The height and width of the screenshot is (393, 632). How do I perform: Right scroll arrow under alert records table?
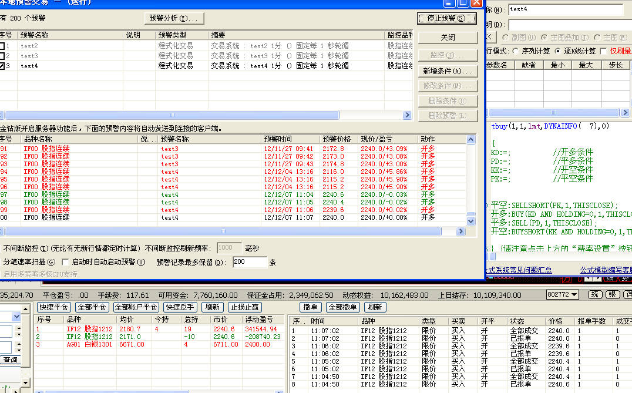(x=461, y=231)
